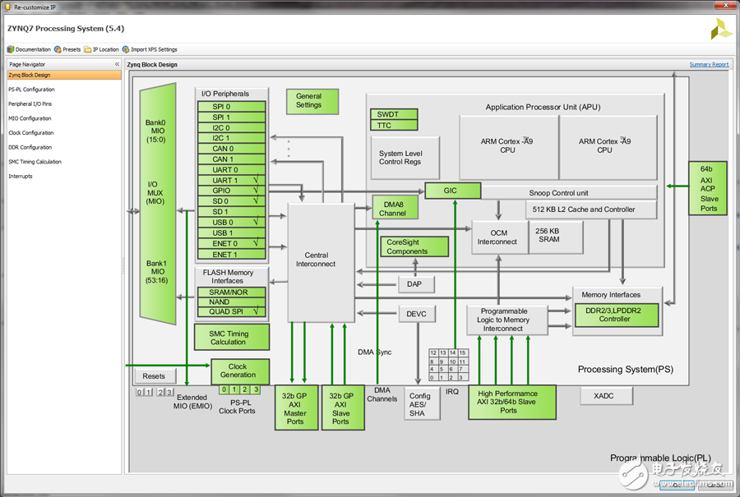The width and height of the screenshot is (740, 497).
Task: Open the Interrupts page
Action: click(x=21, y=176)
